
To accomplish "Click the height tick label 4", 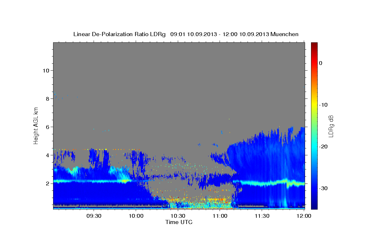I will coord(47,155).
